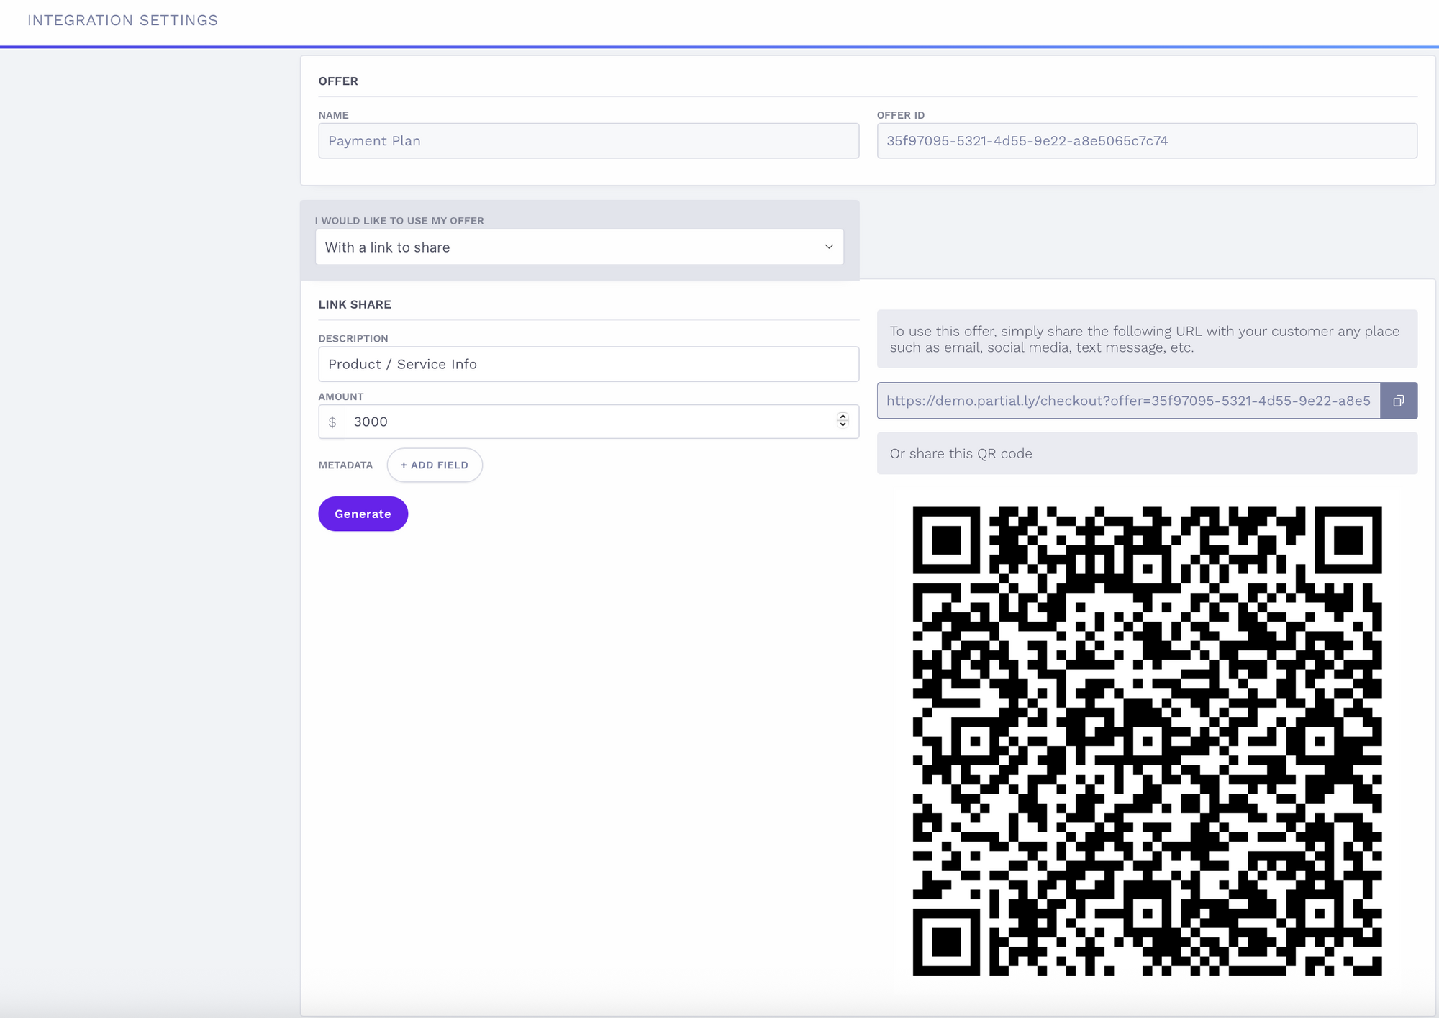Click the OFFER section heading
The height and width of the screenshot is (1018, 1439).
coord(338,81)
